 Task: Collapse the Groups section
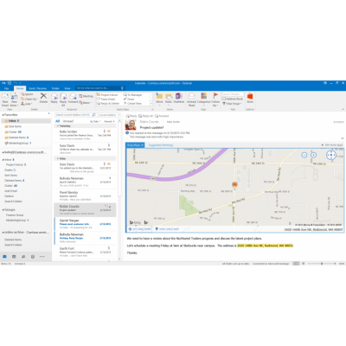click(x=3, y=209)
